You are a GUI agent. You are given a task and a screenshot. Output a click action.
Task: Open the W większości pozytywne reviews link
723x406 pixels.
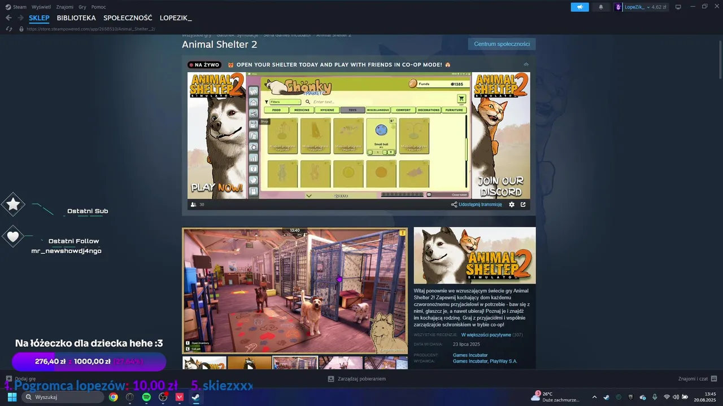click(x=486, y=335)
